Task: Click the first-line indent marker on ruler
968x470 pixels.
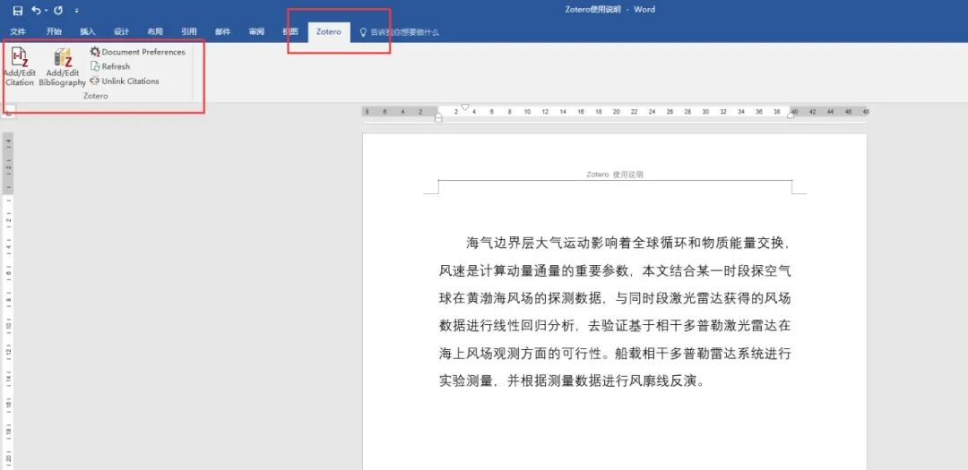Action: pyautogui.click(x=465, y=107)
